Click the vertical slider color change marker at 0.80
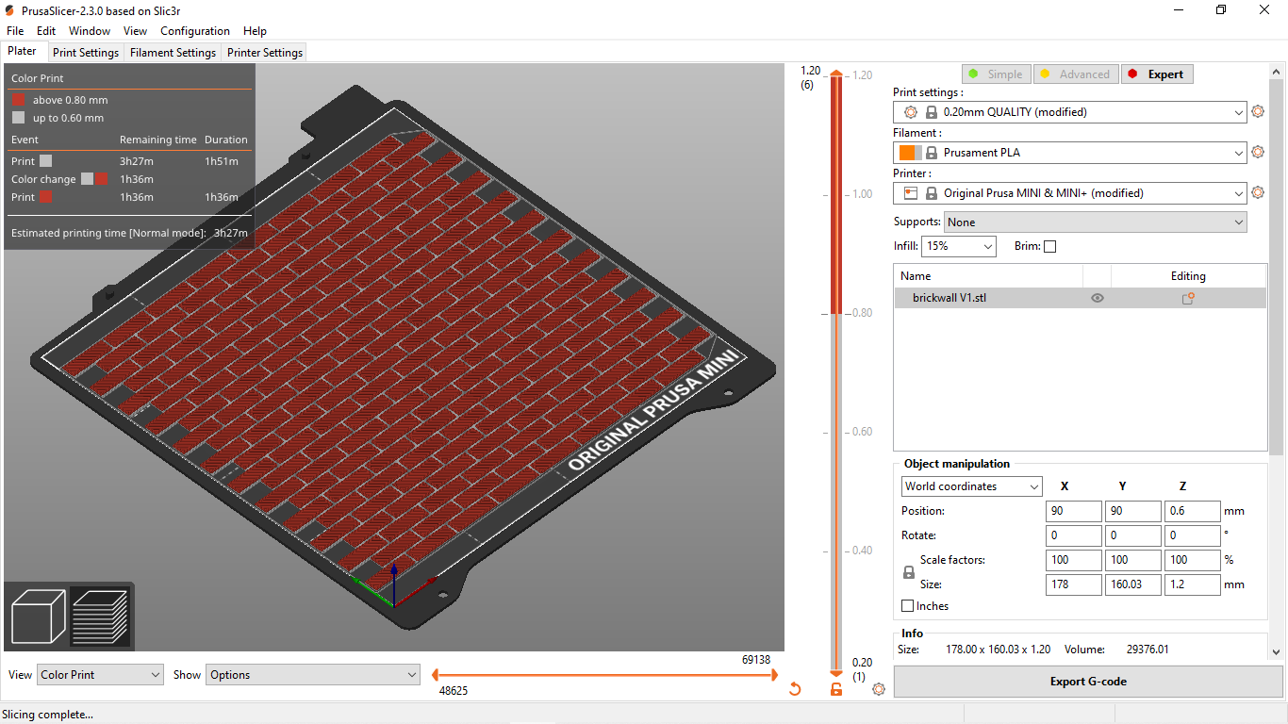 (x=836, y=312)
